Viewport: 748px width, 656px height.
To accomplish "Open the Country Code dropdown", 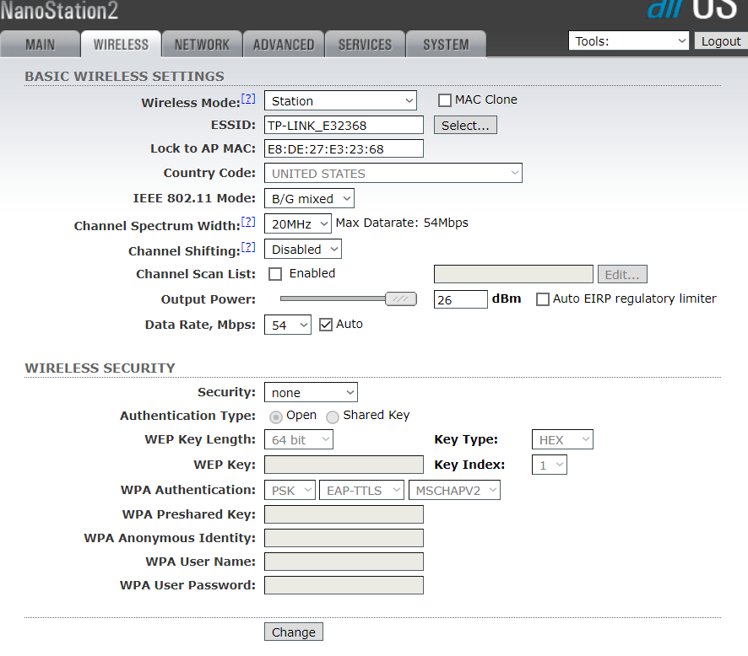I will click(393, 173).
